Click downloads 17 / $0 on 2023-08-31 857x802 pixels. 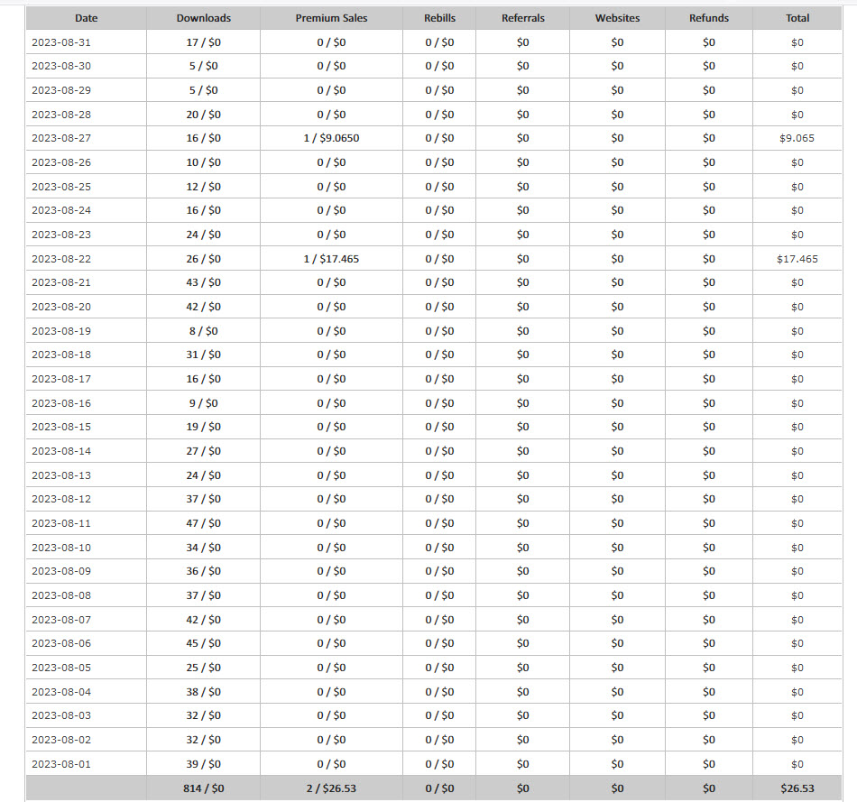[203, 42]
